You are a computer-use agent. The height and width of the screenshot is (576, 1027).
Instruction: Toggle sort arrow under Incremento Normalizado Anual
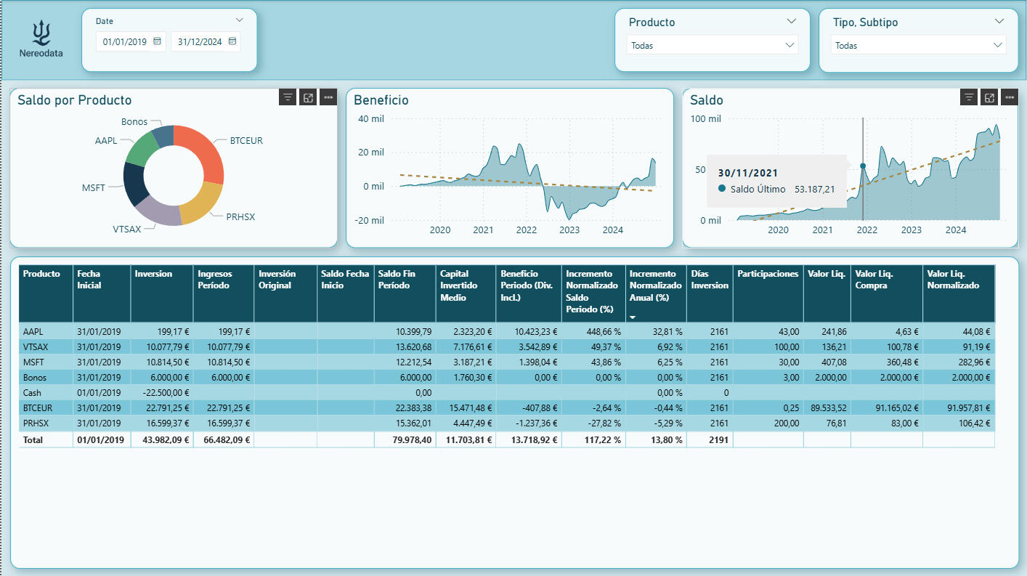click(x=633, y=317)
